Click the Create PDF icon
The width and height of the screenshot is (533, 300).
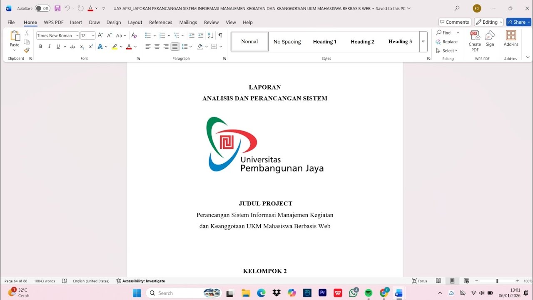pyautogui.click(x=475, y=41)
